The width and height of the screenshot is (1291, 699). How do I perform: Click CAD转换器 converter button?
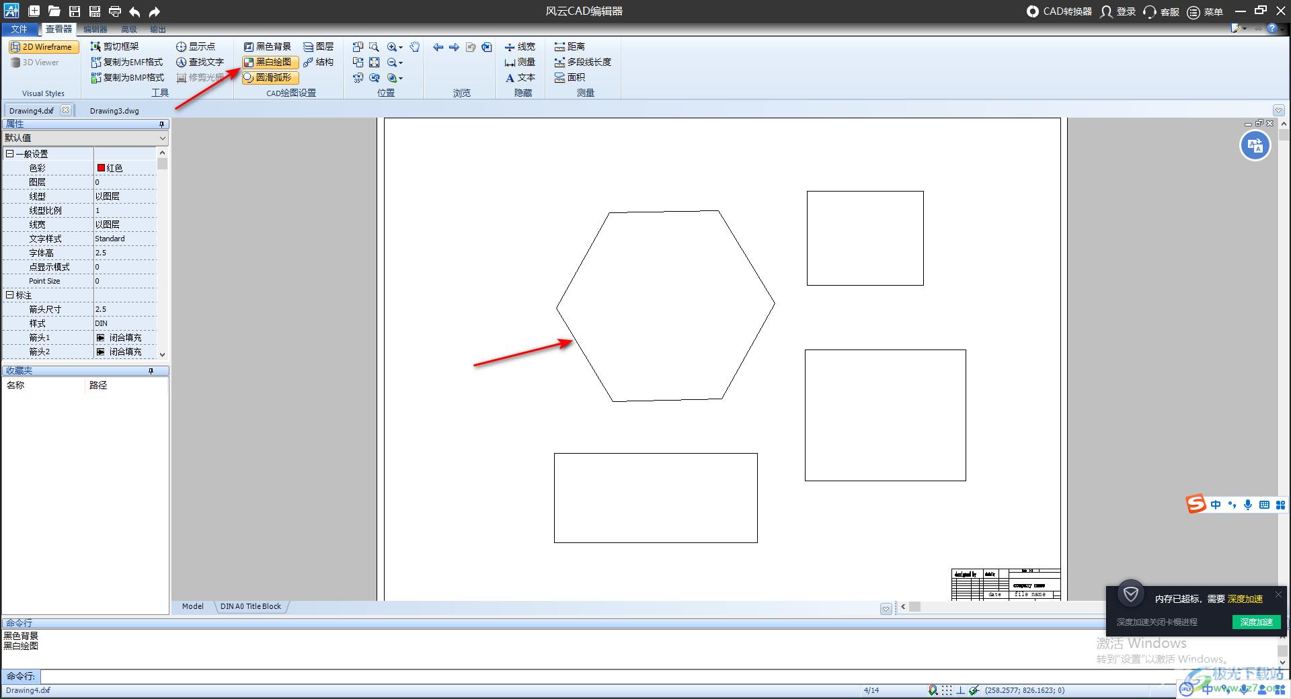click(1059, 11)
